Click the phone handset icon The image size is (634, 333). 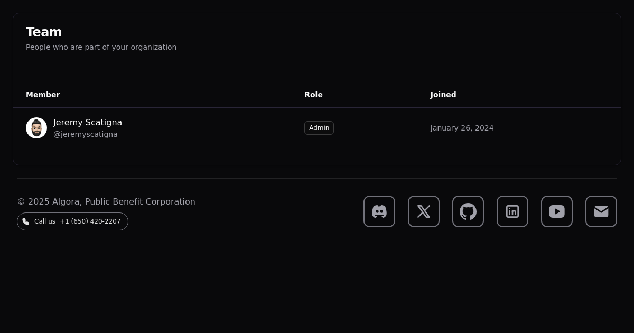tap(26, 221)
